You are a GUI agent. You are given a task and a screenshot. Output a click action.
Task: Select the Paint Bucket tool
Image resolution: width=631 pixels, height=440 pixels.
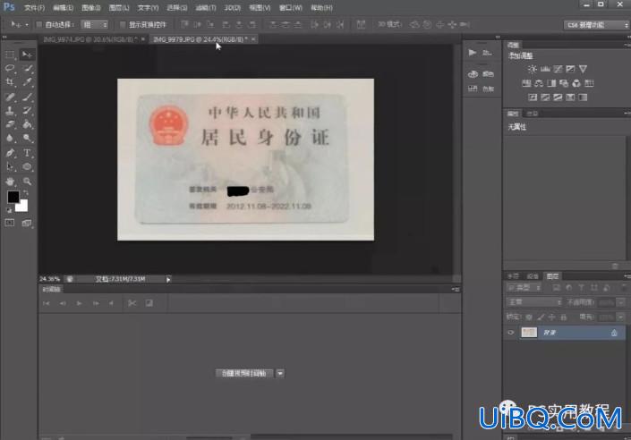point(27,124)
